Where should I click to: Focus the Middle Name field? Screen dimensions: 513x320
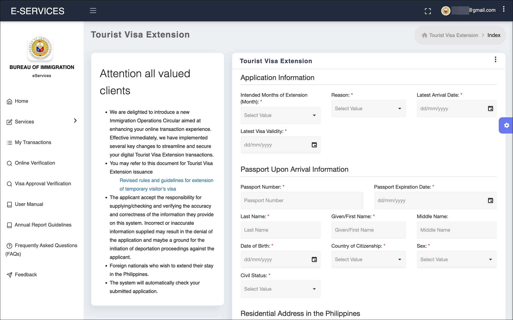457,230
